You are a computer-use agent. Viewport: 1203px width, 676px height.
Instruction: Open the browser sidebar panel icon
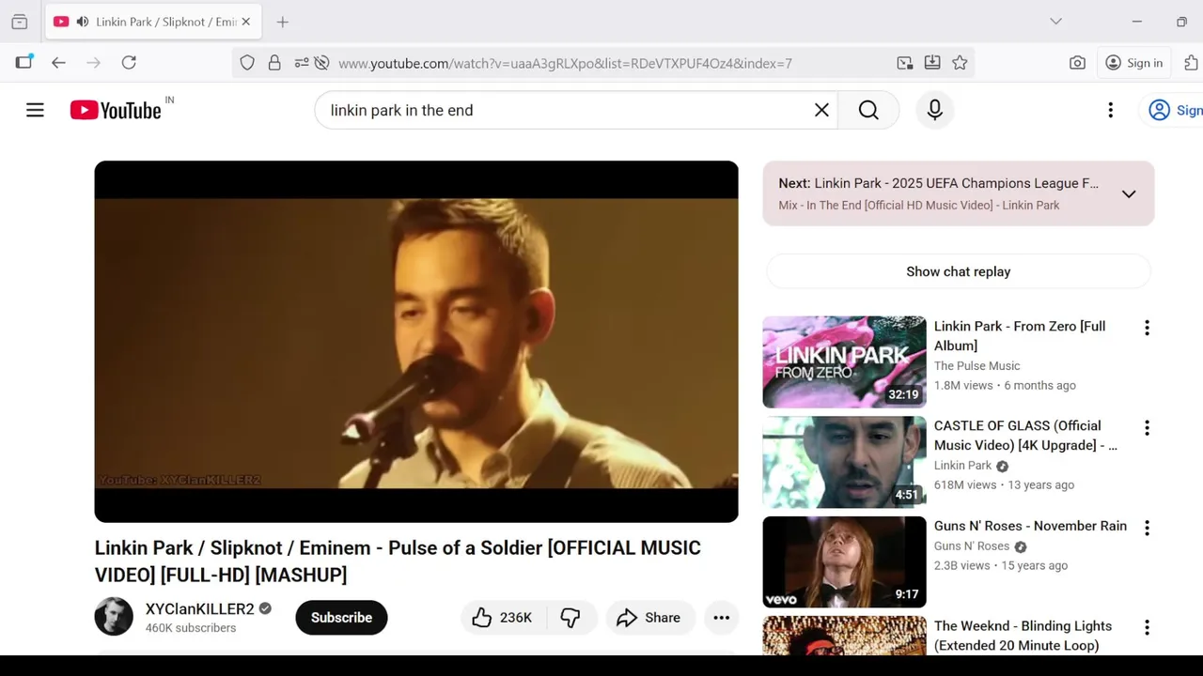23,63
